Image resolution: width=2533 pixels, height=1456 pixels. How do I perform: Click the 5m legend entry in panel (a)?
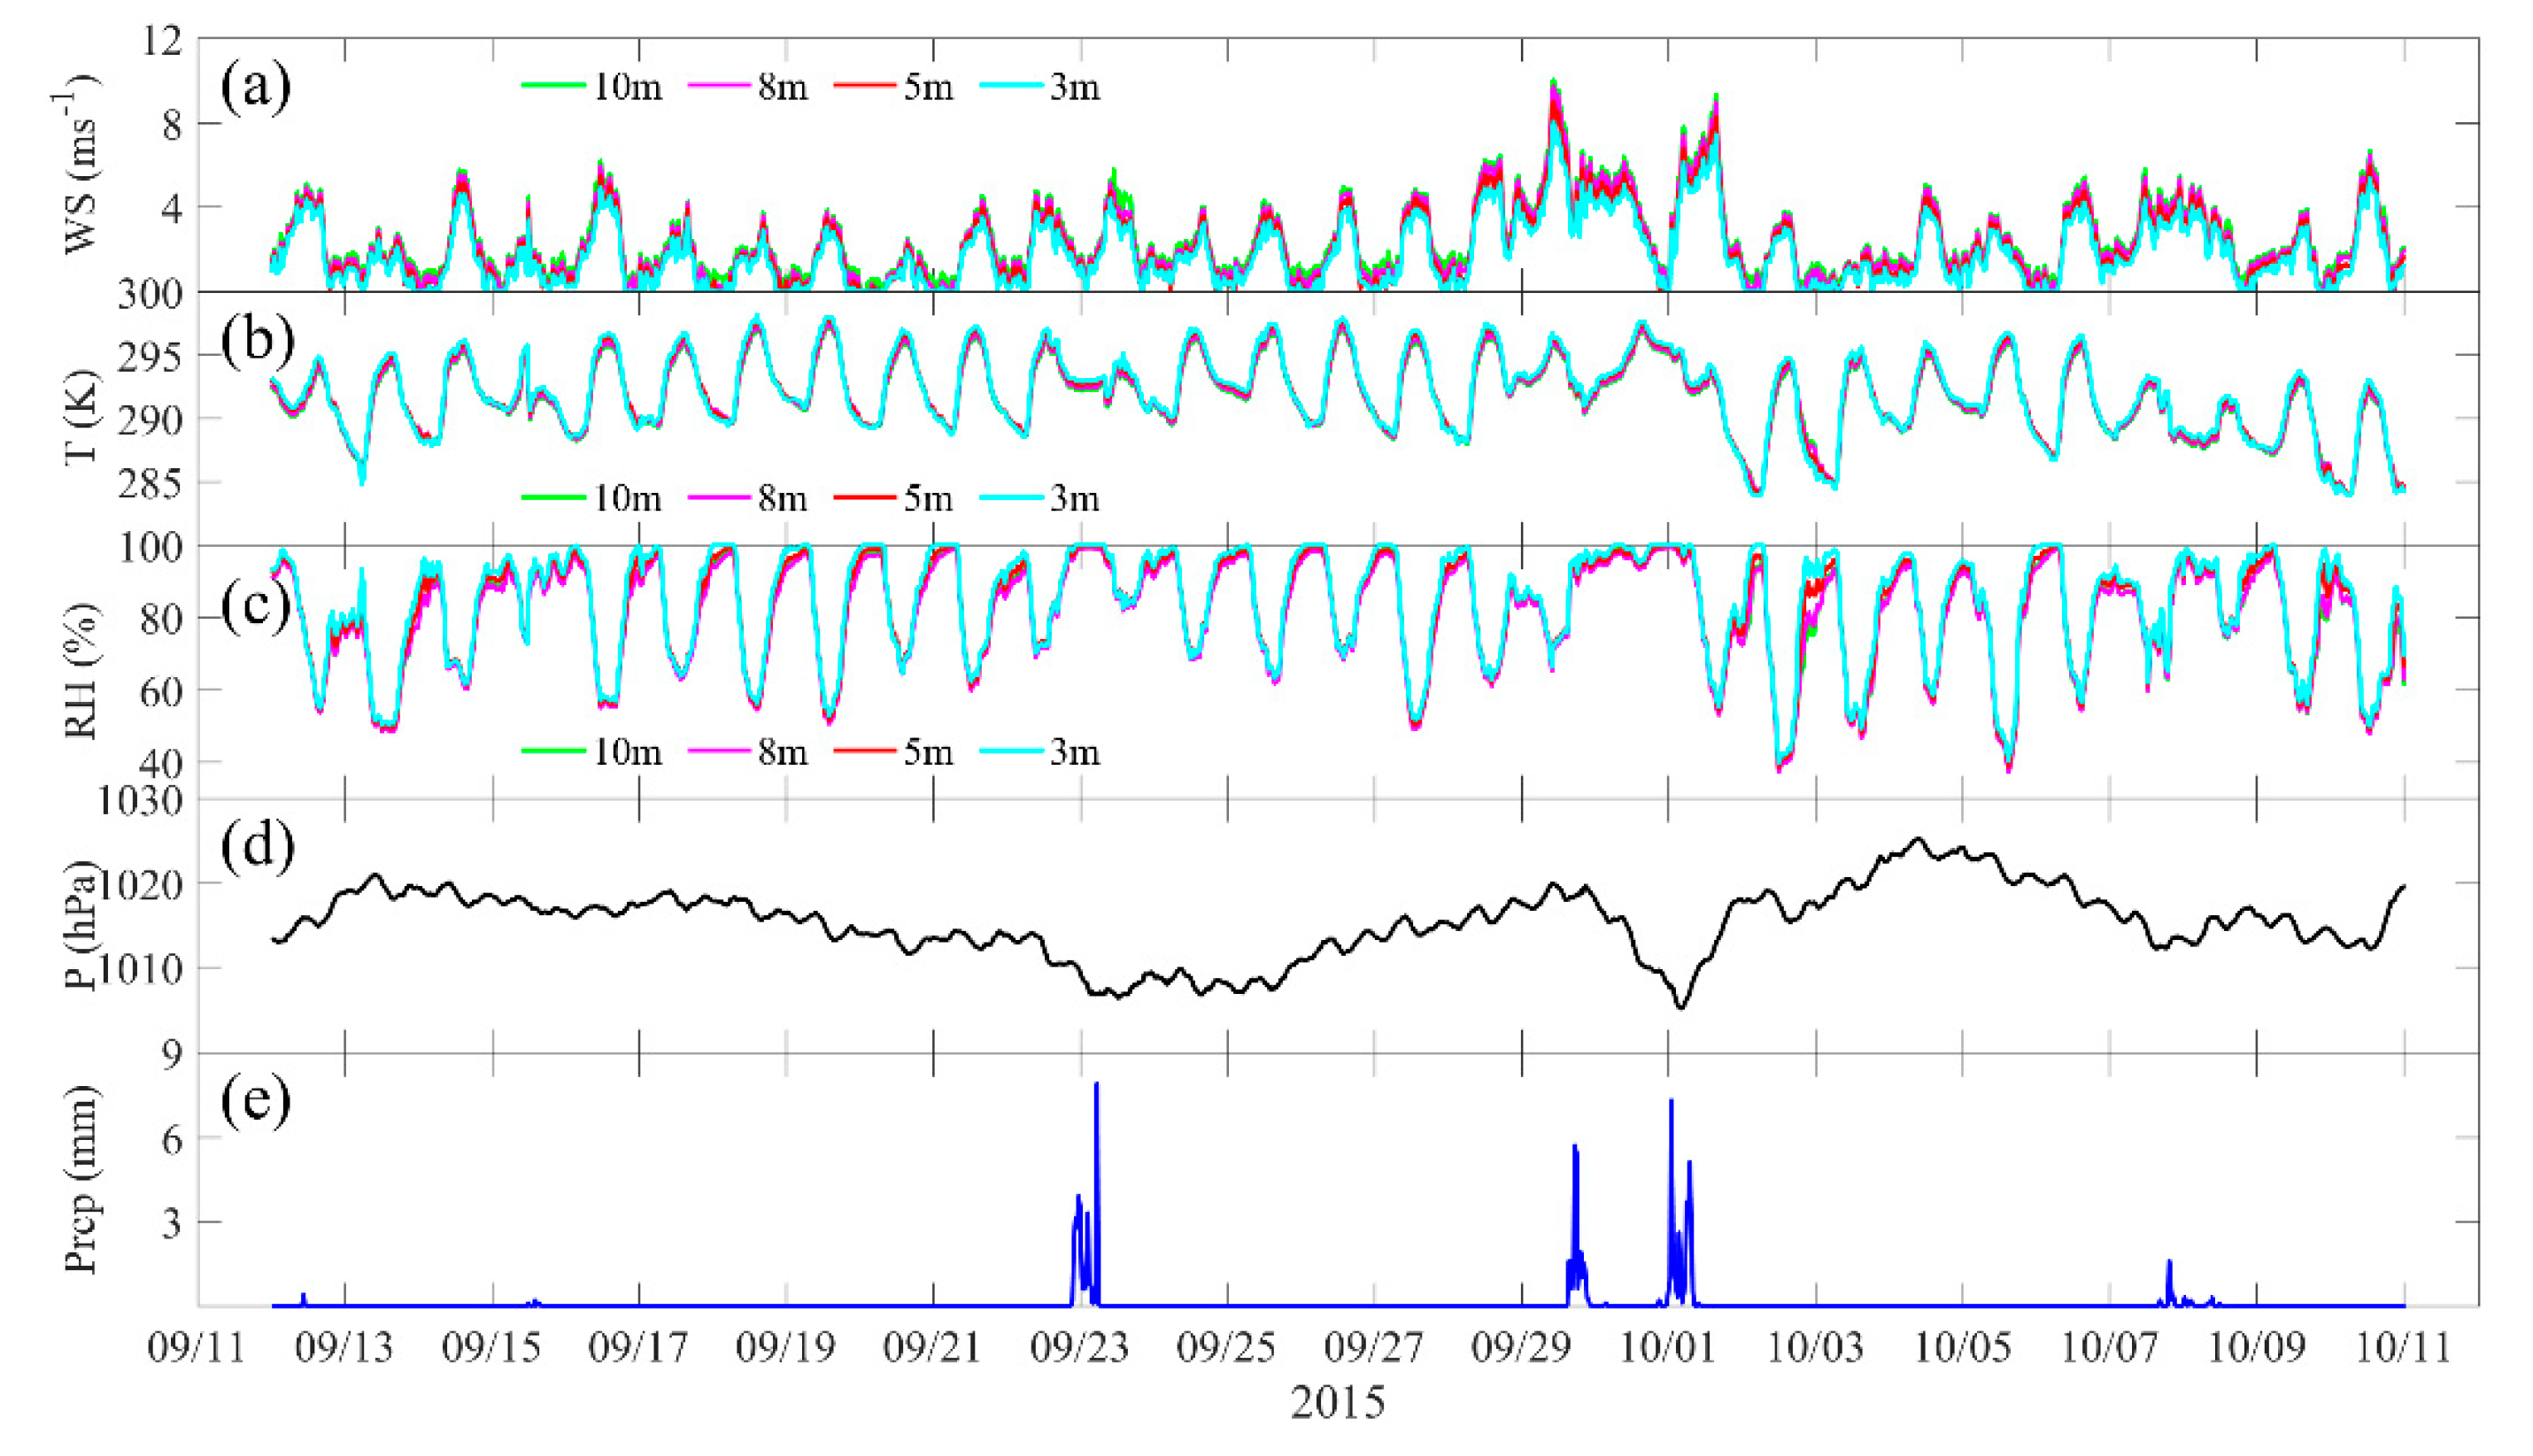click(x=894, y=88)
